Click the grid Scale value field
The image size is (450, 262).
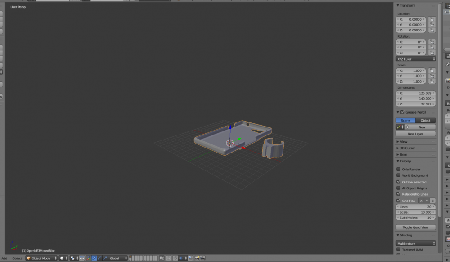415,212
